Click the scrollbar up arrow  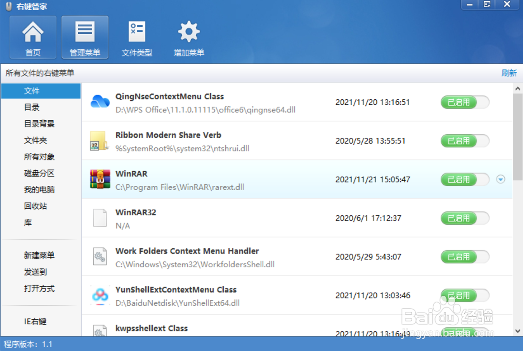[518, 89]
